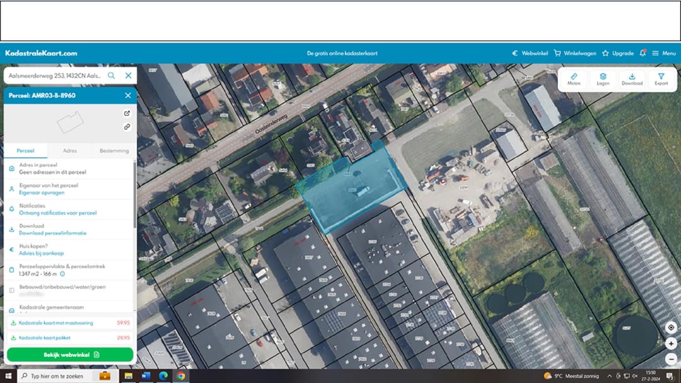
Task: Center map on my location
Action: [x=671, y=327]
